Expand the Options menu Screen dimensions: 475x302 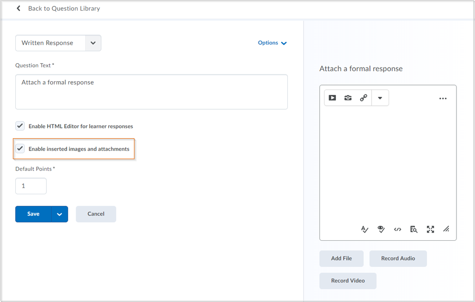point(272,43)
